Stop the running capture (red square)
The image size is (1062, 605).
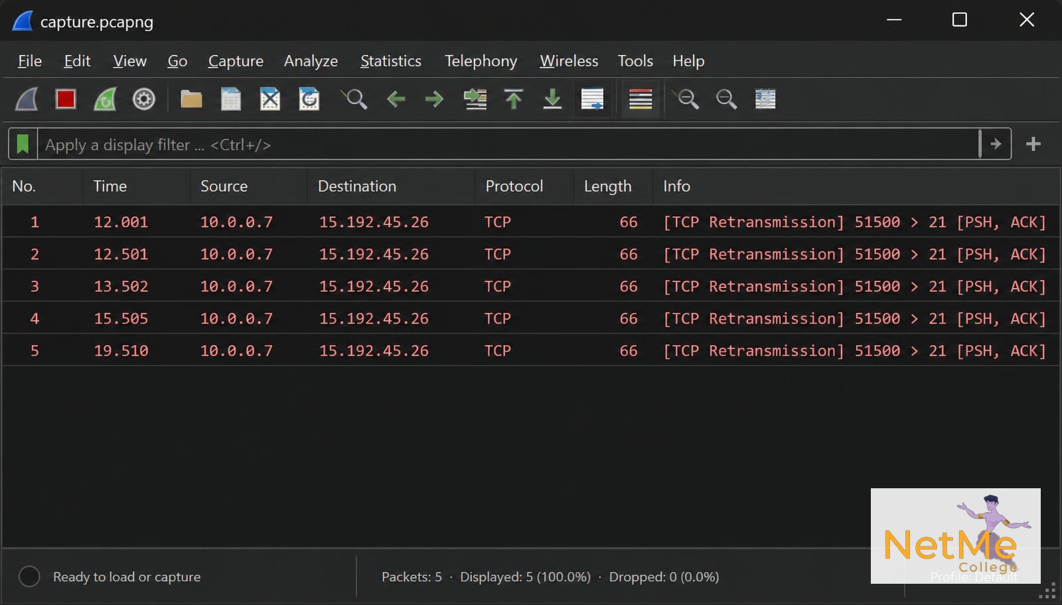66,100
